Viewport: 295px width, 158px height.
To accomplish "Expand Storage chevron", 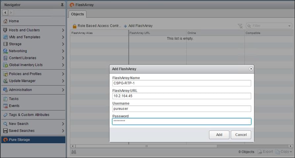I will coord(63,44).
